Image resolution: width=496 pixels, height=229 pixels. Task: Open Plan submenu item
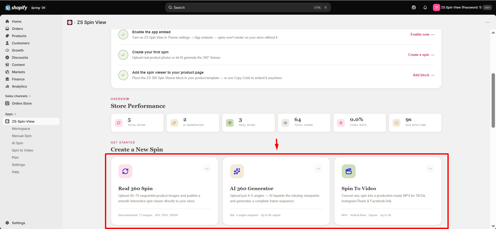tap(15, 157)
